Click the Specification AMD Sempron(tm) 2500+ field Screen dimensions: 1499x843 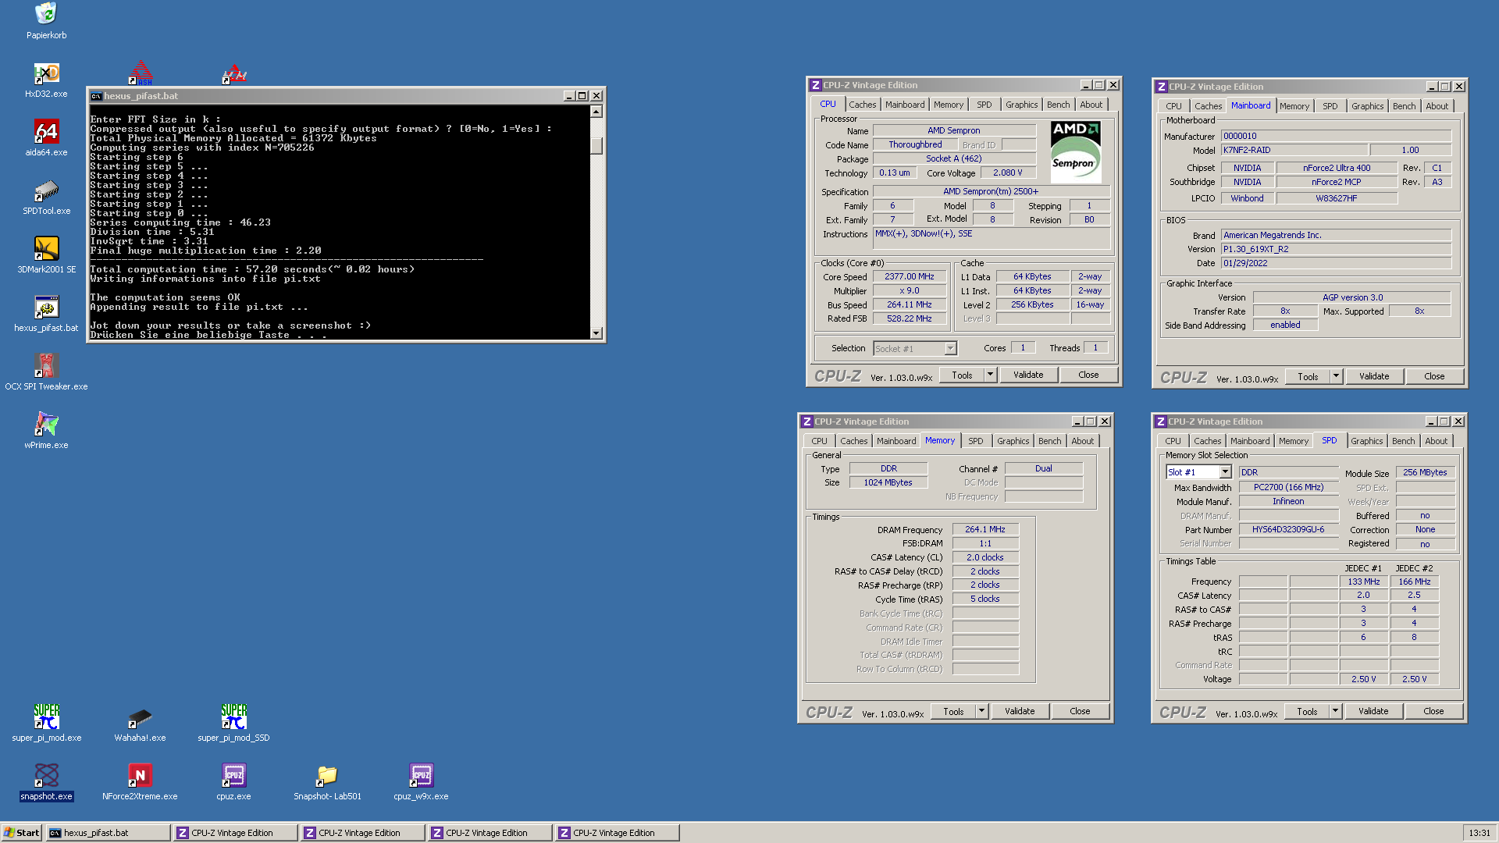click(x=991, y=191)
